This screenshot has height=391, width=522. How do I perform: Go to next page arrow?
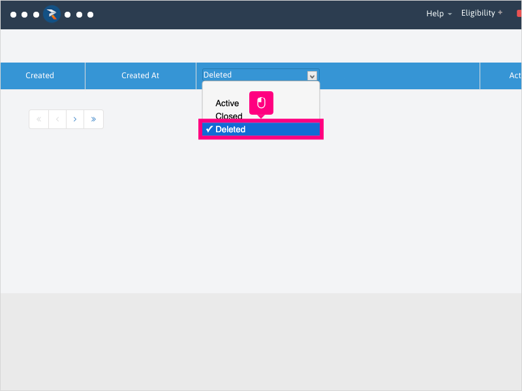tap(75, 119)
